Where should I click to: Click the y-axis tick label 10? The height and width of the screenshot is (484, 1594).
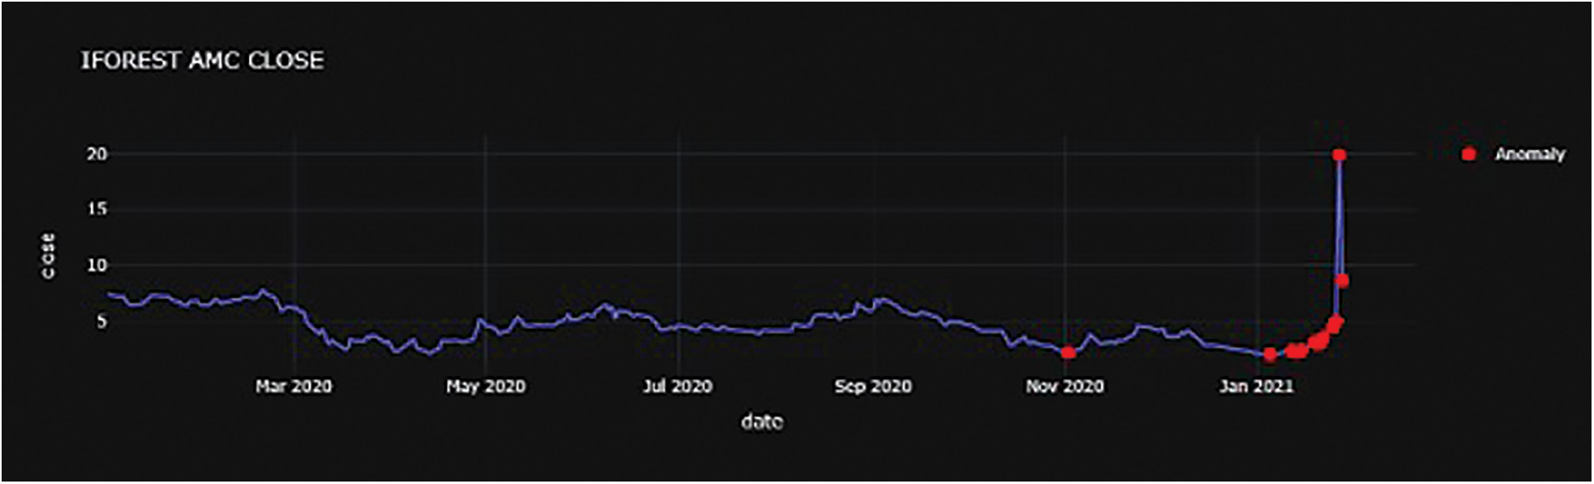97,265
